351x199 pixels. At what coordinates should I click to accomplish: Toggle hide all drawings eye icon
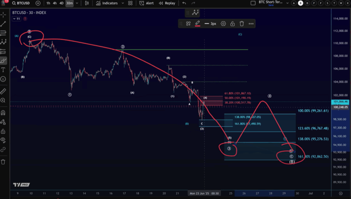click(x=3, y=140)
